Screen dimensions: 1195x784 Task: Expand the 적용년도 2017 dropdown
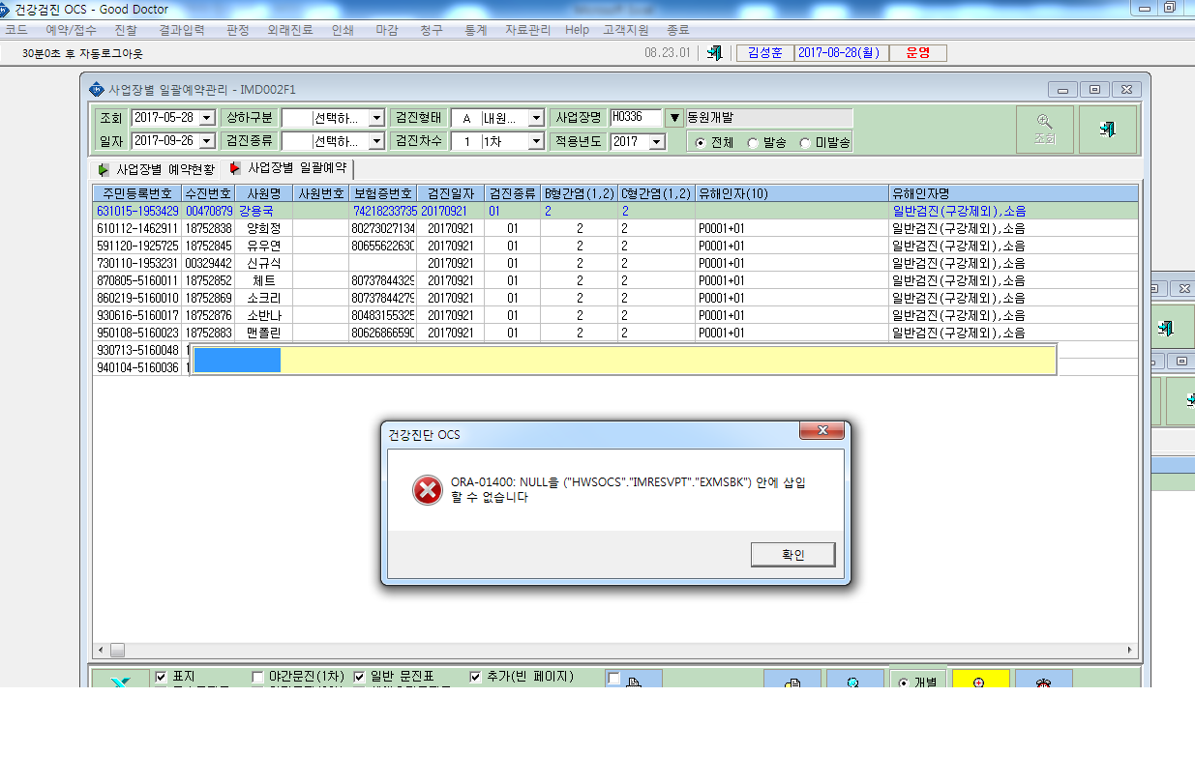[x=658, y=141]
